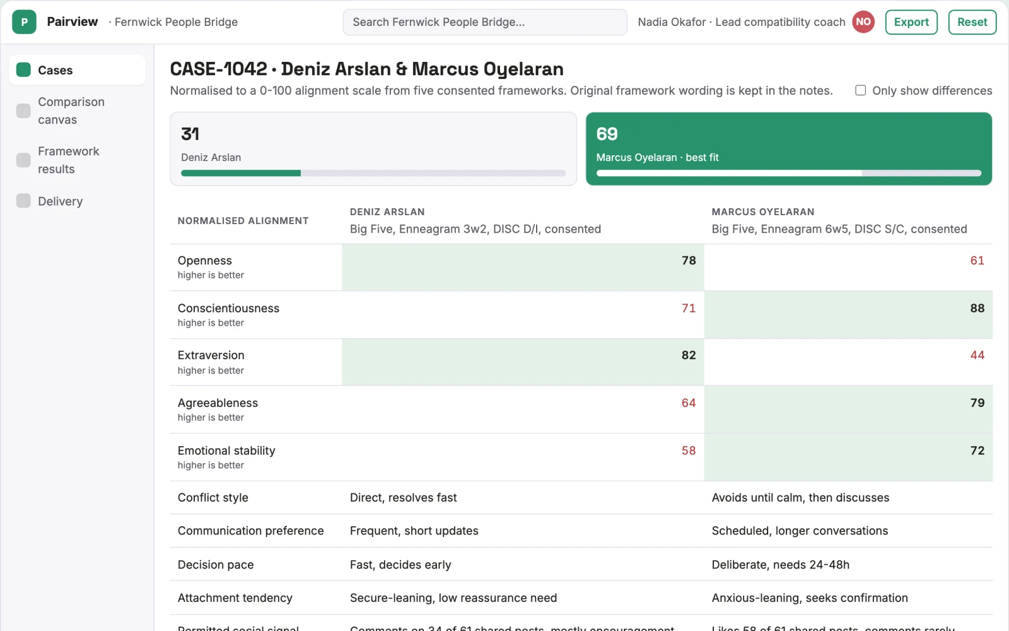
Task: Click the Cases green square icon
Action: click(x=23, y=69)
